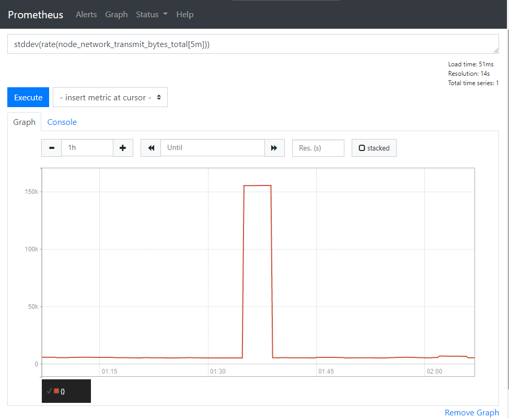The width and height of the screenshot is (509, 418).
Task: Forward end time with double-right arrows
Action: click(x=274, y=148)
